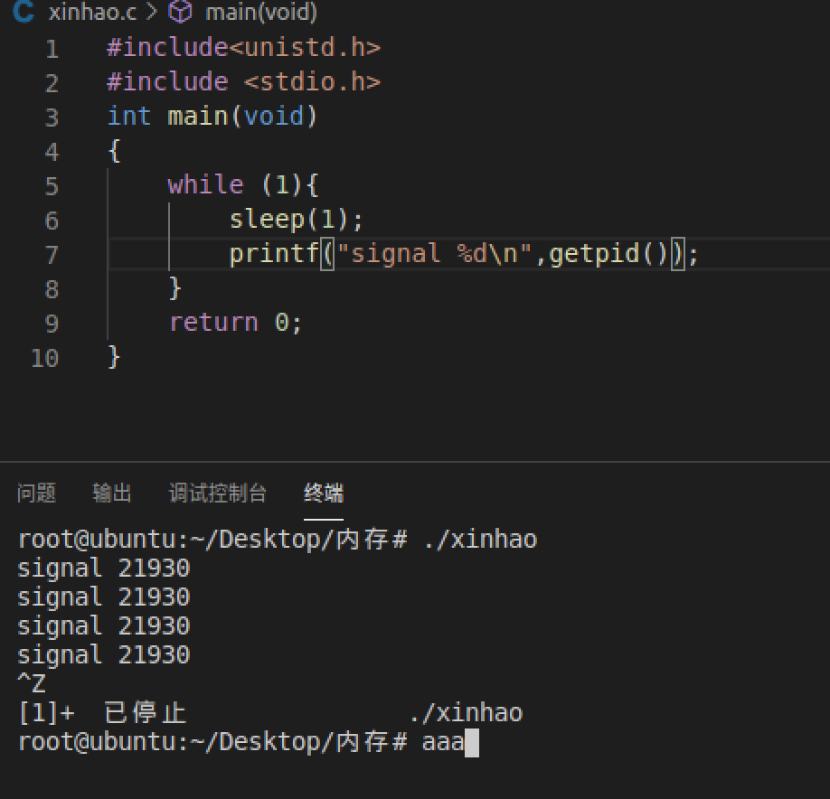Click the C file icon beside xinhao.c
The width and height of the screenshot is (830, 799).
24,11
